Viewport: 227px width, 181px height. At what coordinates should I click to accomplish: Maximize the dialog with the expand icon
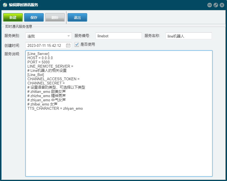tap(216, 5)
